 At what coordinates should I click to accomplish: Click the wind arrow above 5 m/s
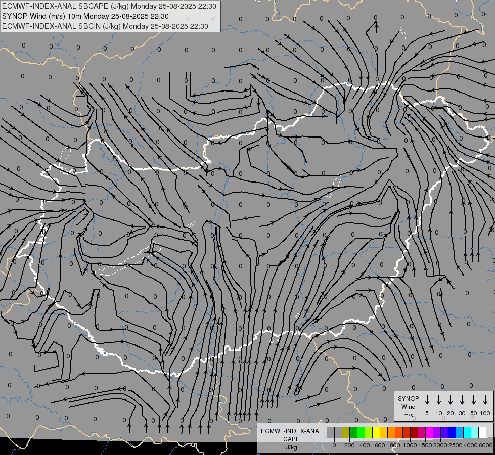click(x=427, y=400)
